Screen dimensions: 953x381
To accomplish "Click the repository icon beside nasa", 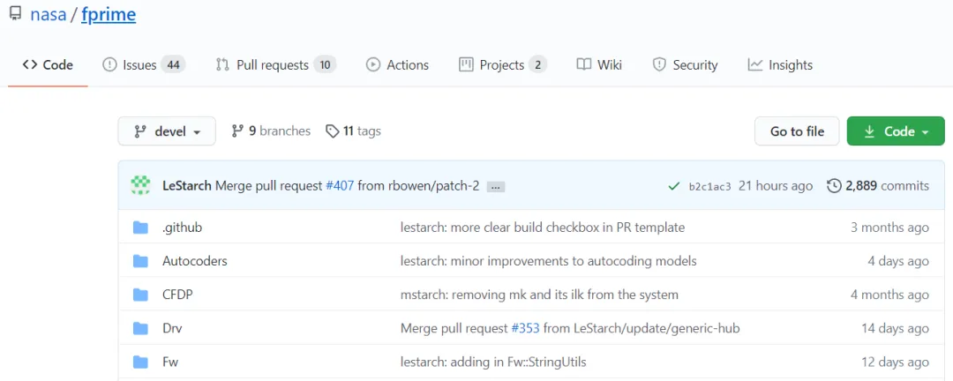I will [15, 15].
